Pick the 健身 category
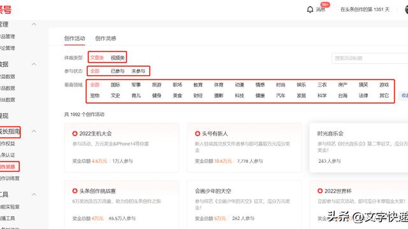The height and width of the screenshot is (229, 408). [x=157, y=95]
